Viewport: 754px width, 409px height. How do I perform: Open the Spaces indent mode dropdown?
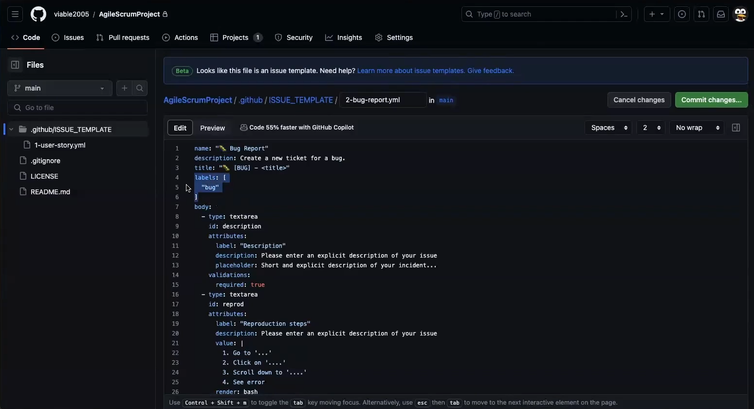[x=608, y=128]
